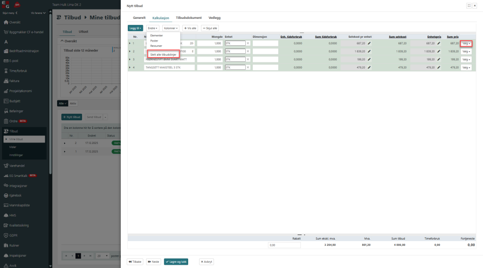Screen dimensions: 483x268
Task: Click into the Rabatt input field
Action: pos(284,245)
